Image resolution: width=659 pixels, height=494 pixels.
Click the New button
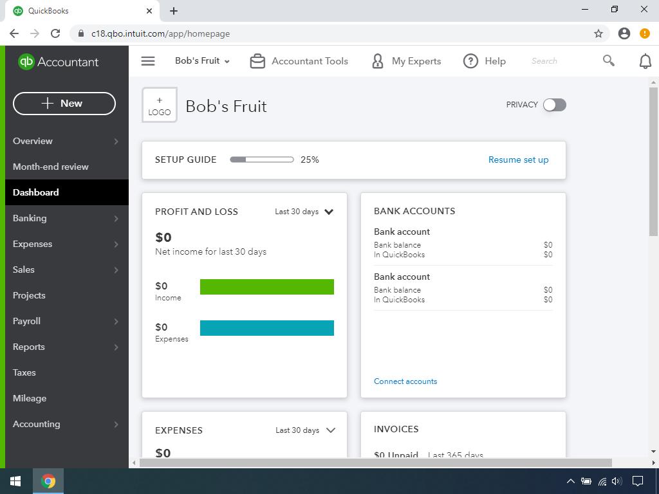pos(64,104)
